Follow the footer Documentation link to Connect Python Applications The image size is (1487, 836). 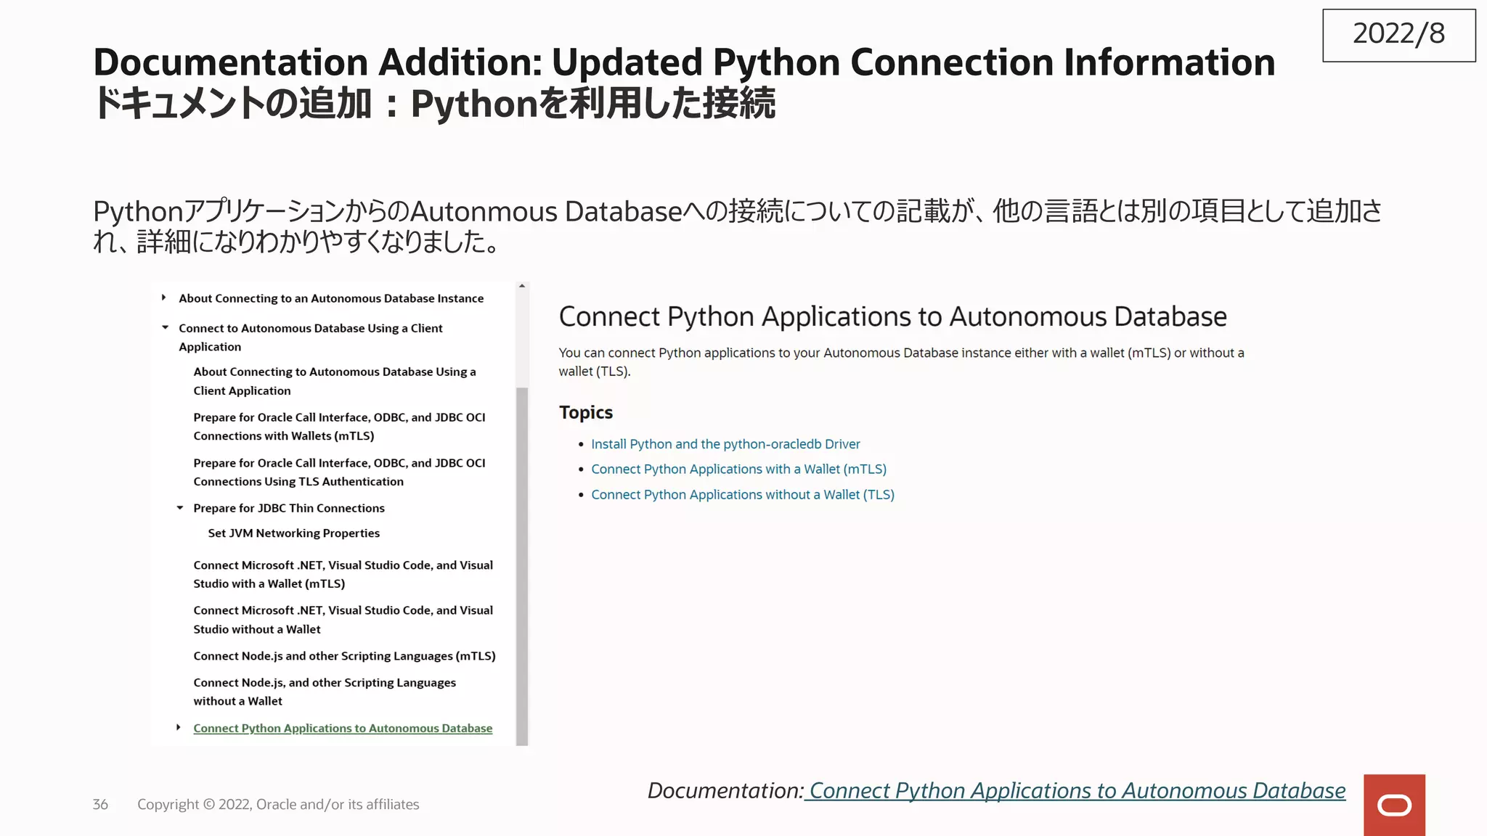[x=1077, y=790]
